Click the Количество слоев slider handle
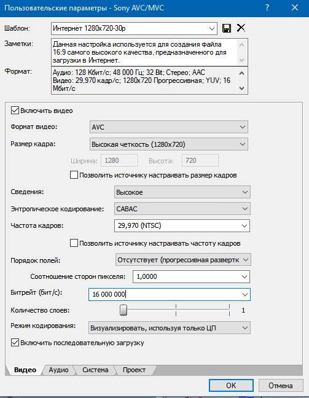Viewport: 309px width, 398px height. 123,310
